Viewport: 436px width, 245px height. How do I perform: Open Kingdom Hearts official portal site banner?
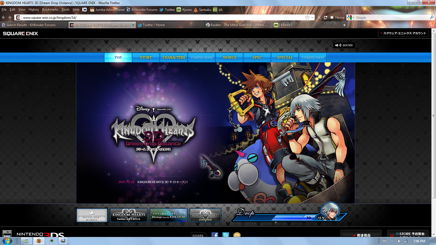[92, 215]
